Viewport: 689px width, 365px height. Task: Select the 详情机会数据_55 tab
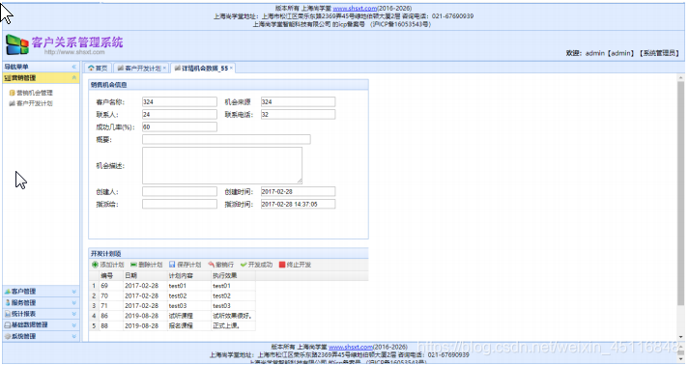pos(202,69)
